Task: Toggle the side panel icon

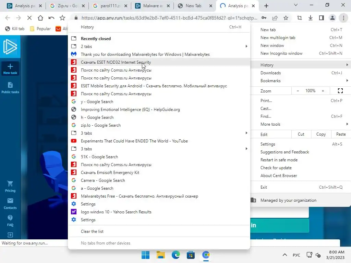Action: pos(322,18)
